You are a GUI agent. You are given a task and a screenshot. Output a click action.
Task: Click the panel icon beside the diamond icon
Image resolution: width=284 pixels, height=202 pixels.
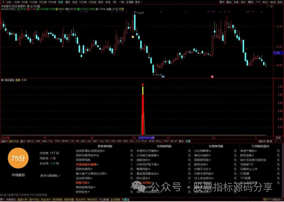(x=271, y=6)
